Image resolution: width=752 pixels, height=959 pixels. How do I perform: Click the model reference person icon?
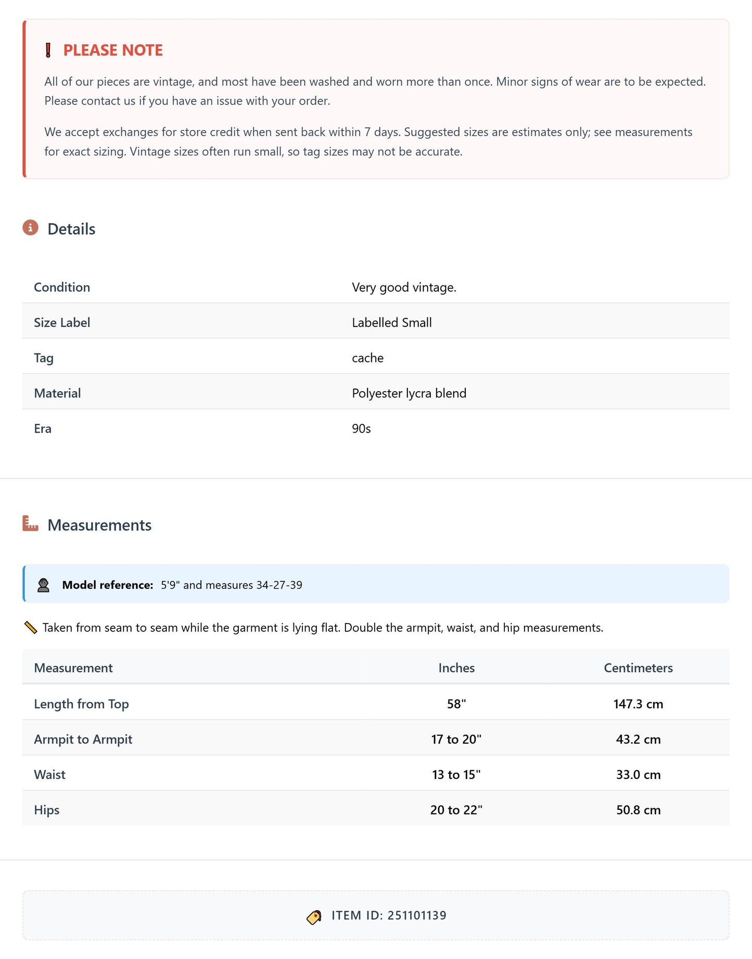44,585
